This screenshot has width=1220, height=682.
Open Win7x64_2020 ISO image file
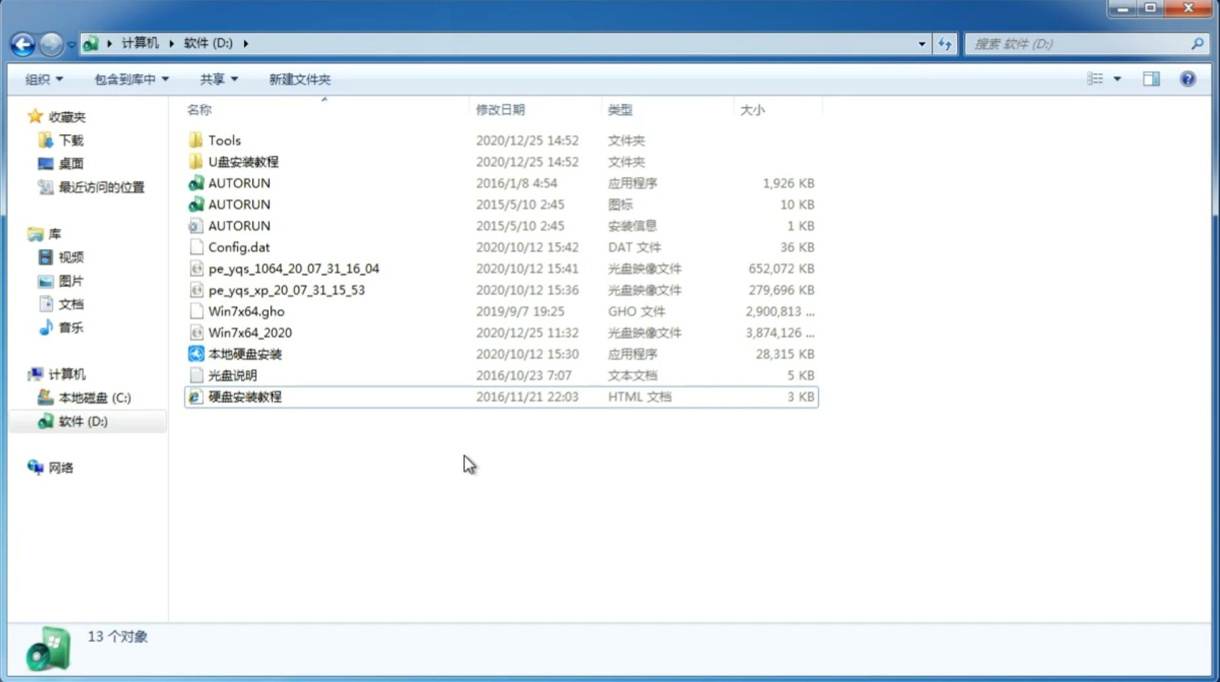(249, 333)
